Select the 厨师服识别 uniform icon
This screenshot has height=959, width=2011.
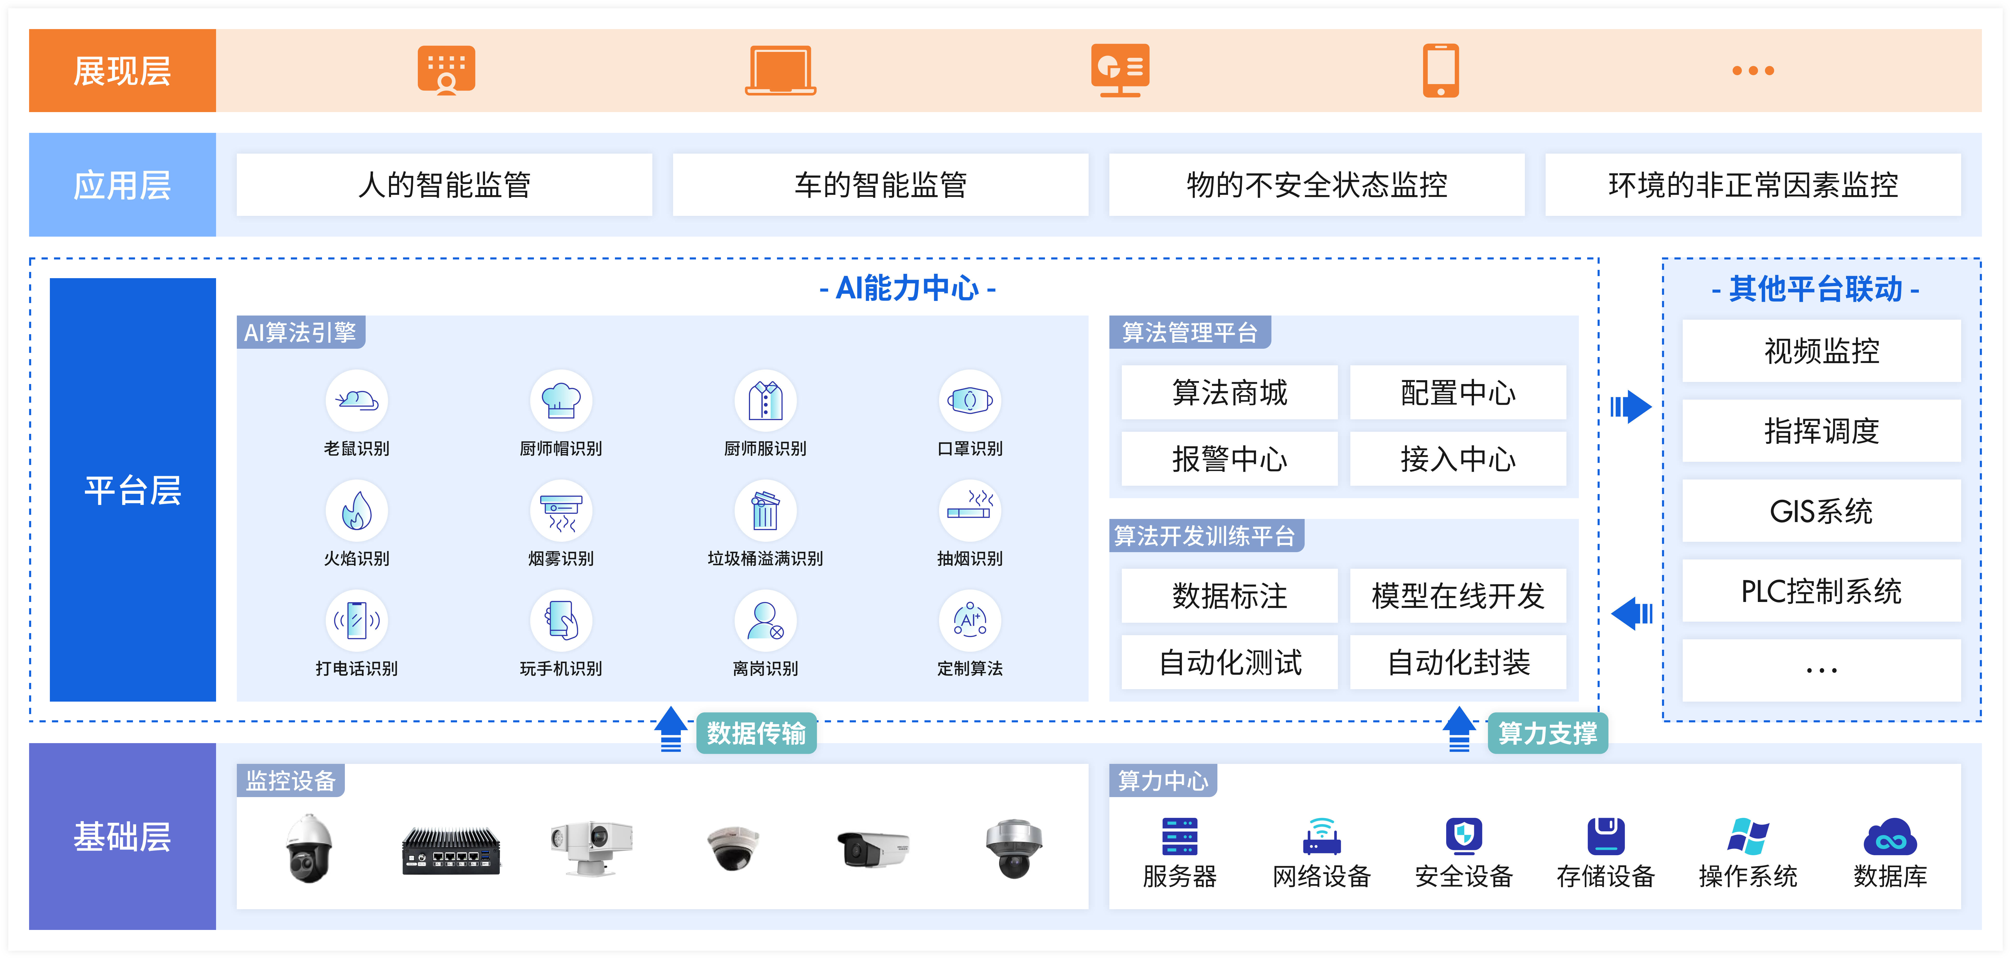(766, 401)
